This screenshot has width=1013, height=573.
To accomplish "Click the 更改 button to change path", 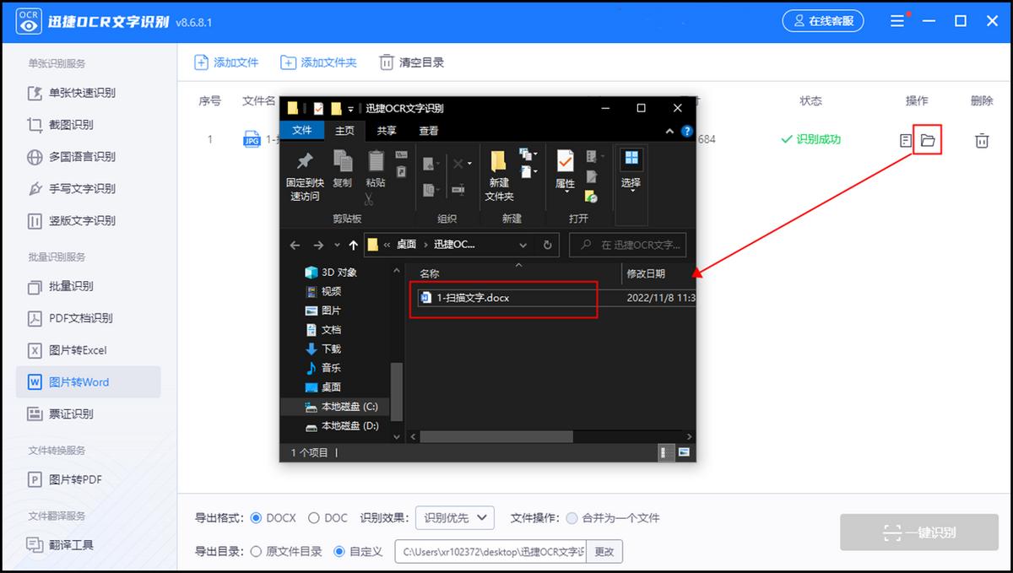I will click(x=604, y=551).
